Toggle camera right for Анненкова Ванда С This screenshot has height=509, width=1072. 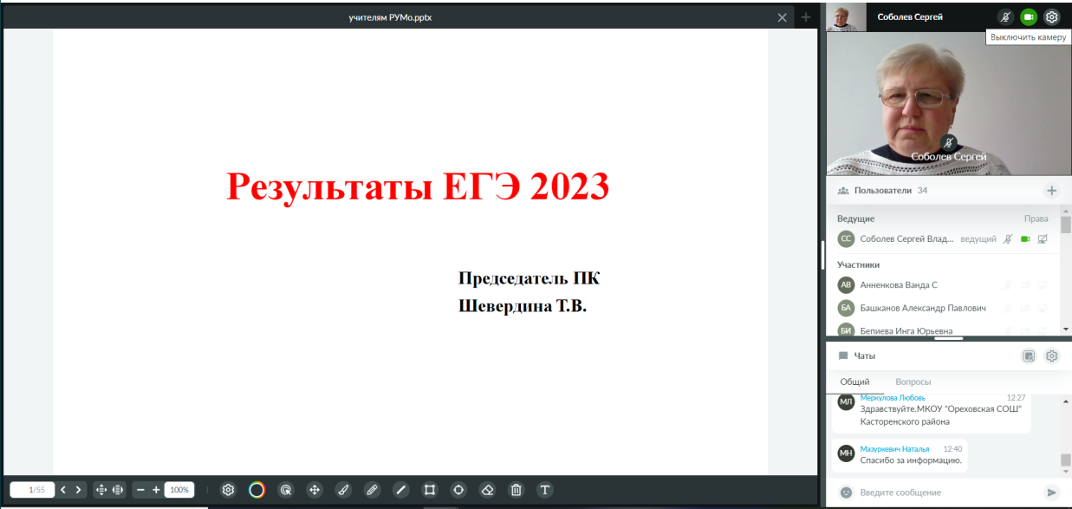[x=1025, y=284]
